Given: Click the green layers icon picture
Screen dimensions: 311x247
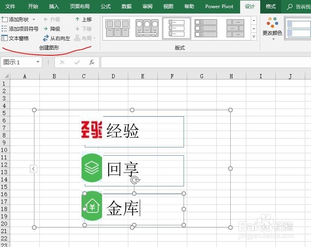Looking at the screenshot, I should tap(92, 168).
